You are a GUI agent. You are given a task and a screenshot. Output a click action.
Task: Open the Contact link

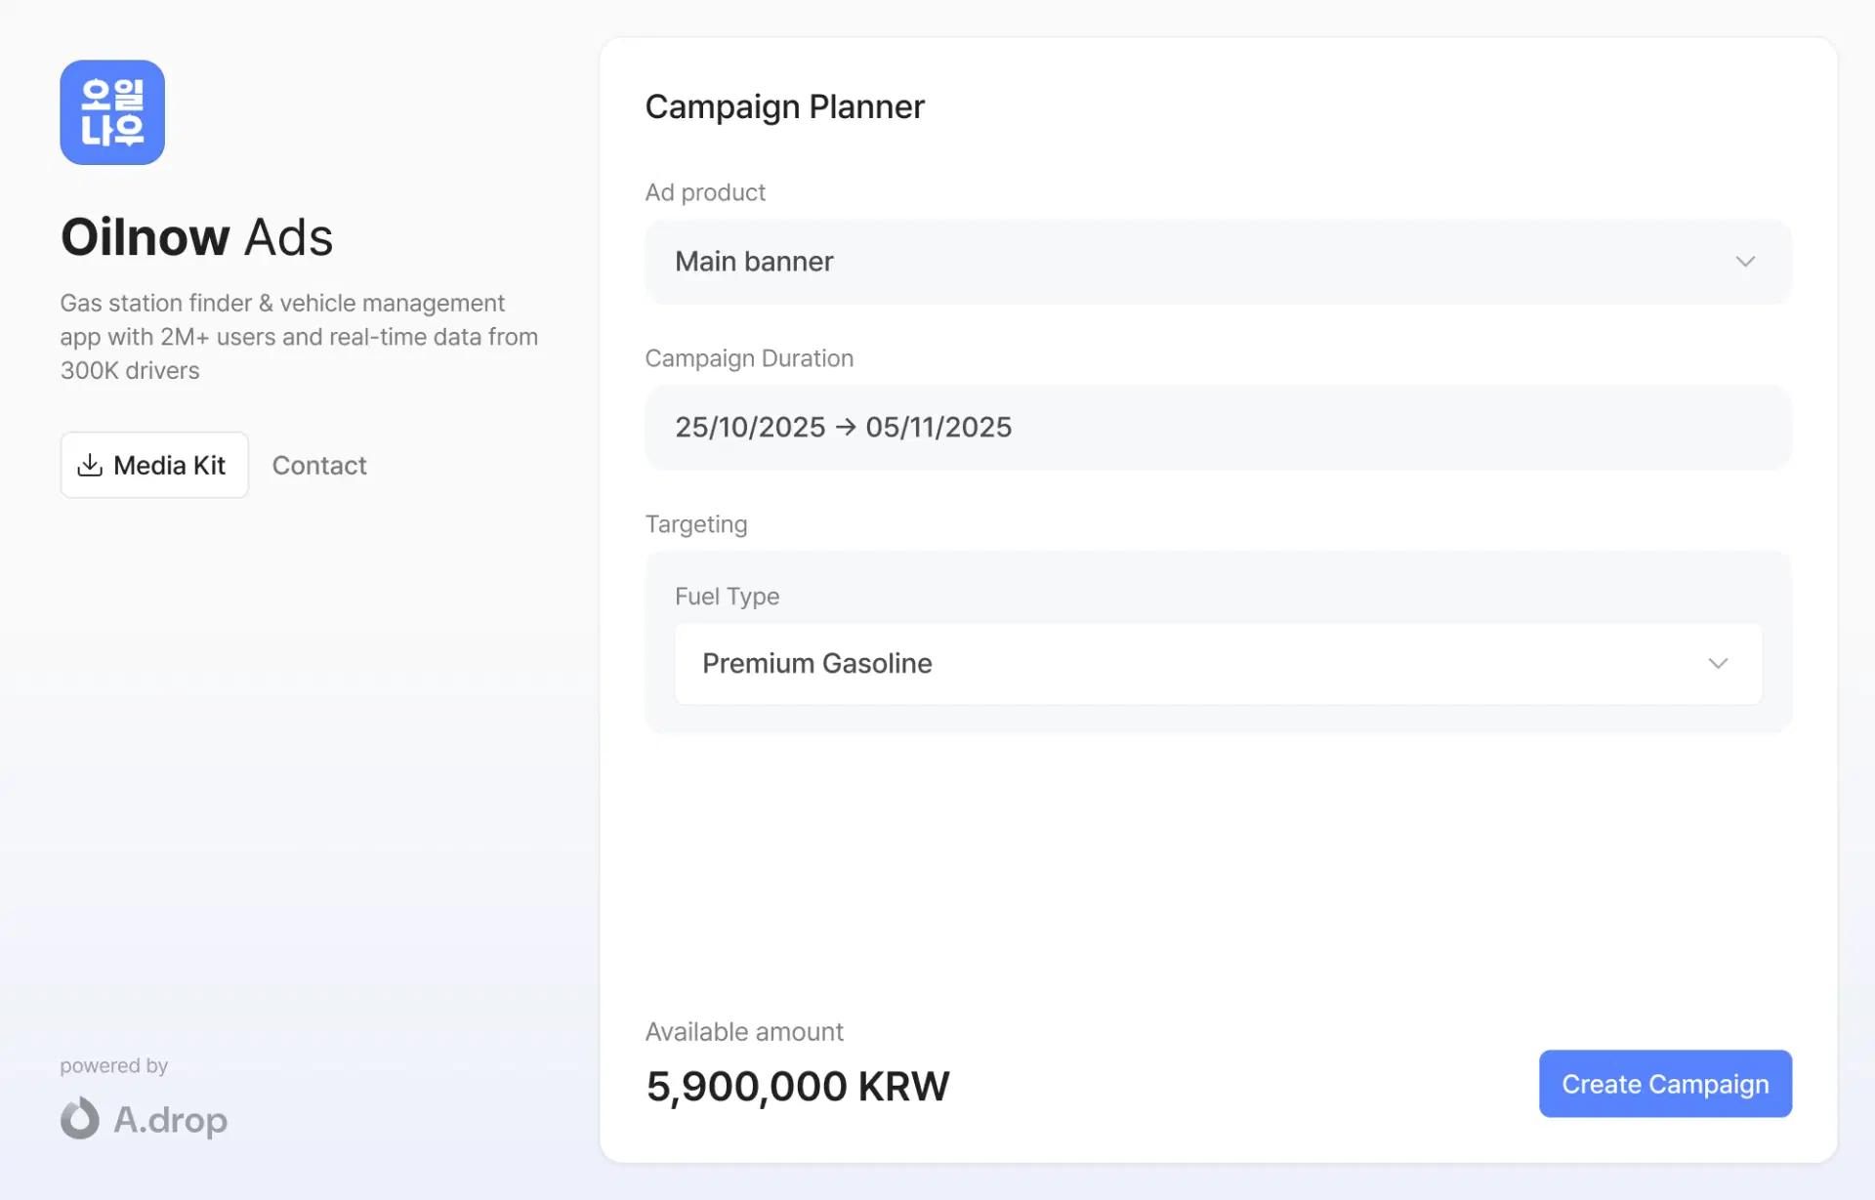(x=319, y=465)
